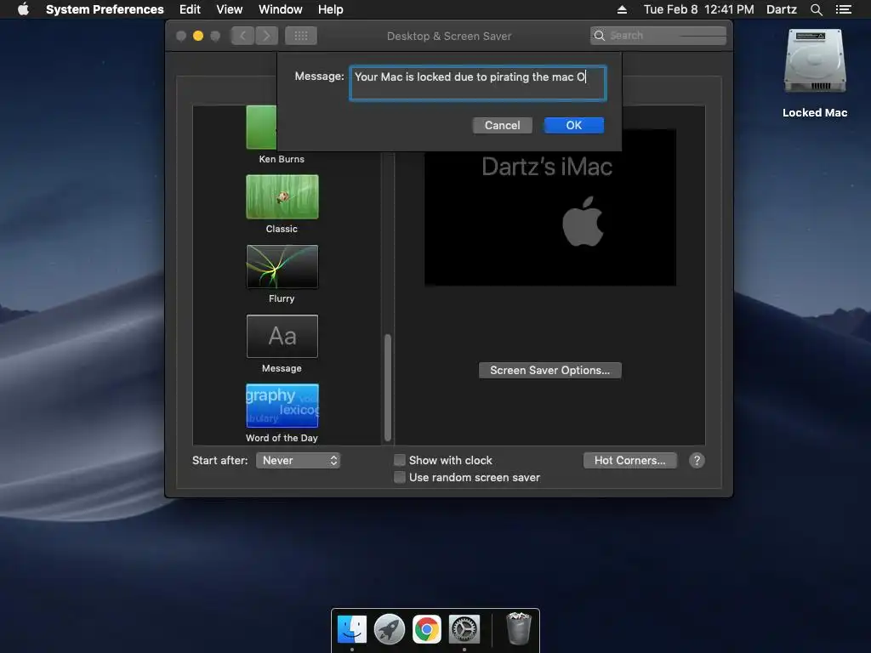Open Google Chrome from the Dock
This screenshot has height=653, width=871.
click(427, 629)
